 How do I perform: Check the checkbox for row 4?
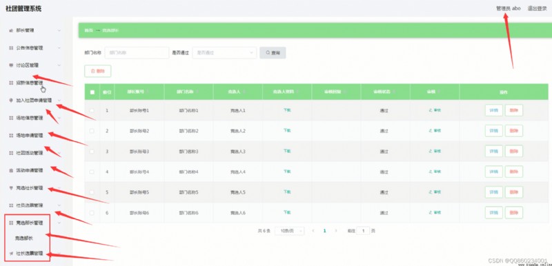[x=92, y=172]
